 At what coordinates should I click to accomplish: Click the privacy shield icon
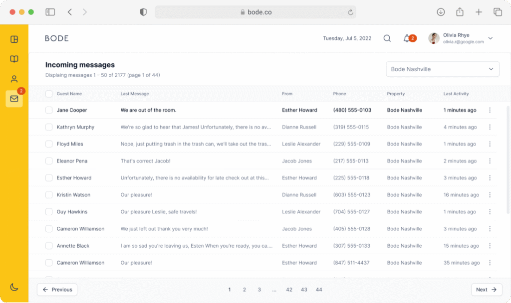click(143, 12)
